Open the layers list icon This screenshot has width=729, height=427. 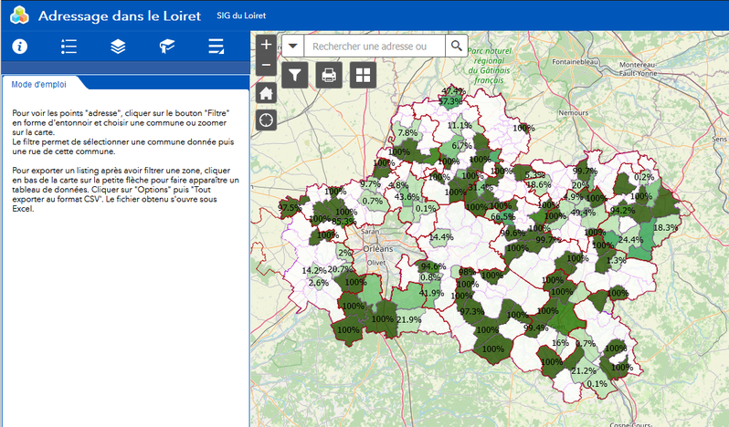point(118,47)
